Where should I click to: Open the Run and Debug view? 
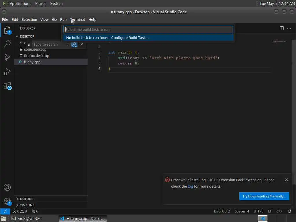coord(7,72)
